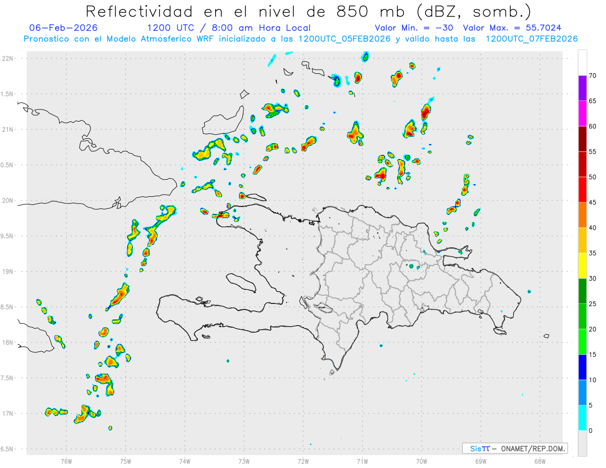This screenshot has height=468, width=606.
Task: Click the '72W' longitude axis label
Action: pos(303,461)
